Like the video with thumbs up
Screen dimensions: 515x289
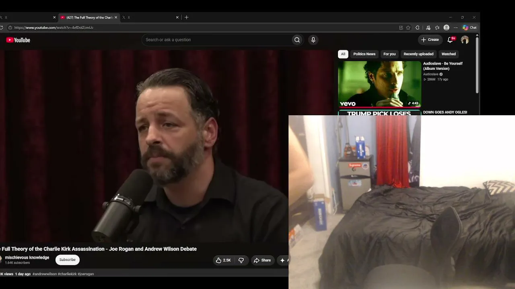tap(223, 260)
